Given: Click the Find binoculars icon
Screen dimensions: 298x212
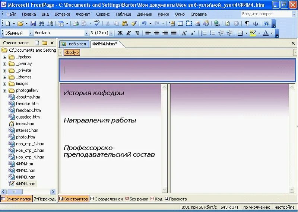Looking at the screenshot, I should [42, 23].
